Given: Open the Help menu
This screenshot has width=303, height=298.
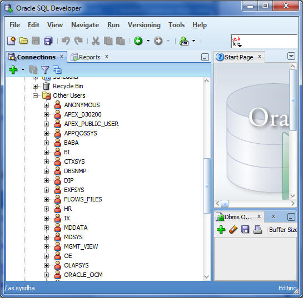Looking at the screenshot, I should coord(200,25).
